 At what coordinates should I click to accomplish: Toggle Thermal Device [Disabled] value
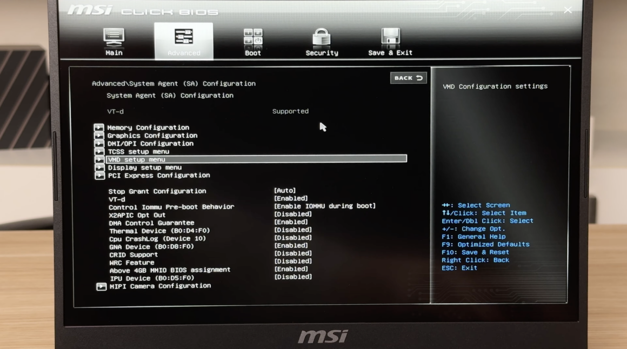point(293,230)
